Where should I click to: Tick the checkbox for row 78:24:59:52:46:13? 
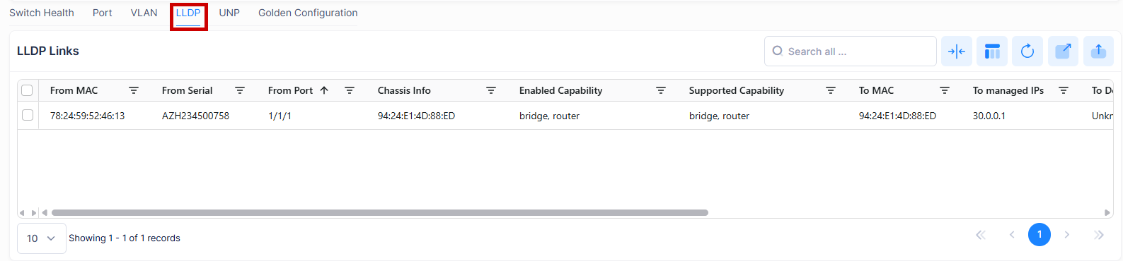click(x=27, y=115)
